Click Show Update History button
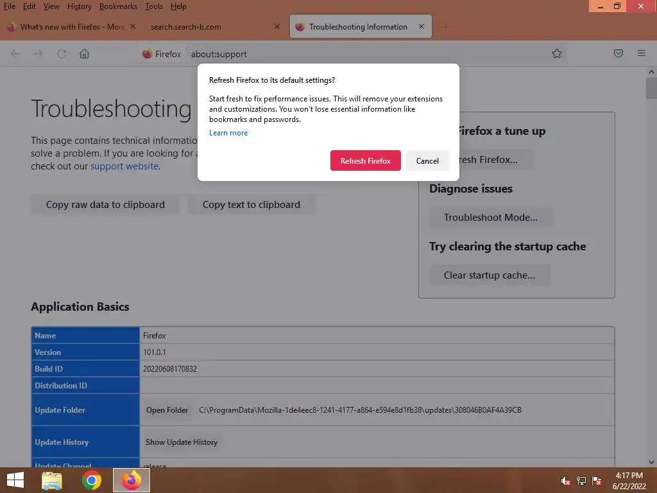Viewport: 657px width, 493px height. pos(182,442)
